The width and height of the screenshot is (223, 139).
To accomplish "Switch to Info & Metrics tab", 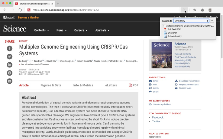I will click(x=83, y=85).
